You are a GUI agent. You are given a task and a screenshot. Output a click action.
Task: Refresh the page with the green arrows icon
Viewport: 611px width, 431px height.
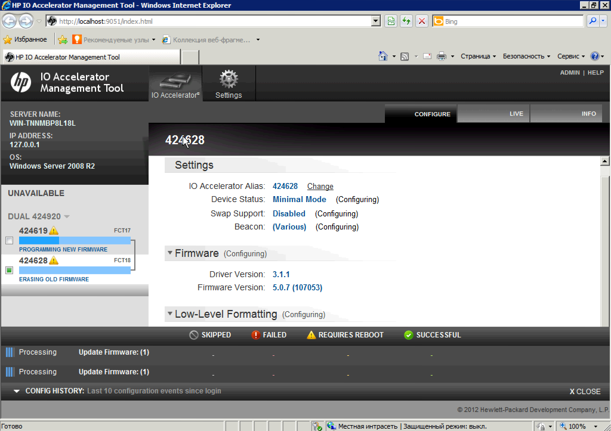(406, 21)
